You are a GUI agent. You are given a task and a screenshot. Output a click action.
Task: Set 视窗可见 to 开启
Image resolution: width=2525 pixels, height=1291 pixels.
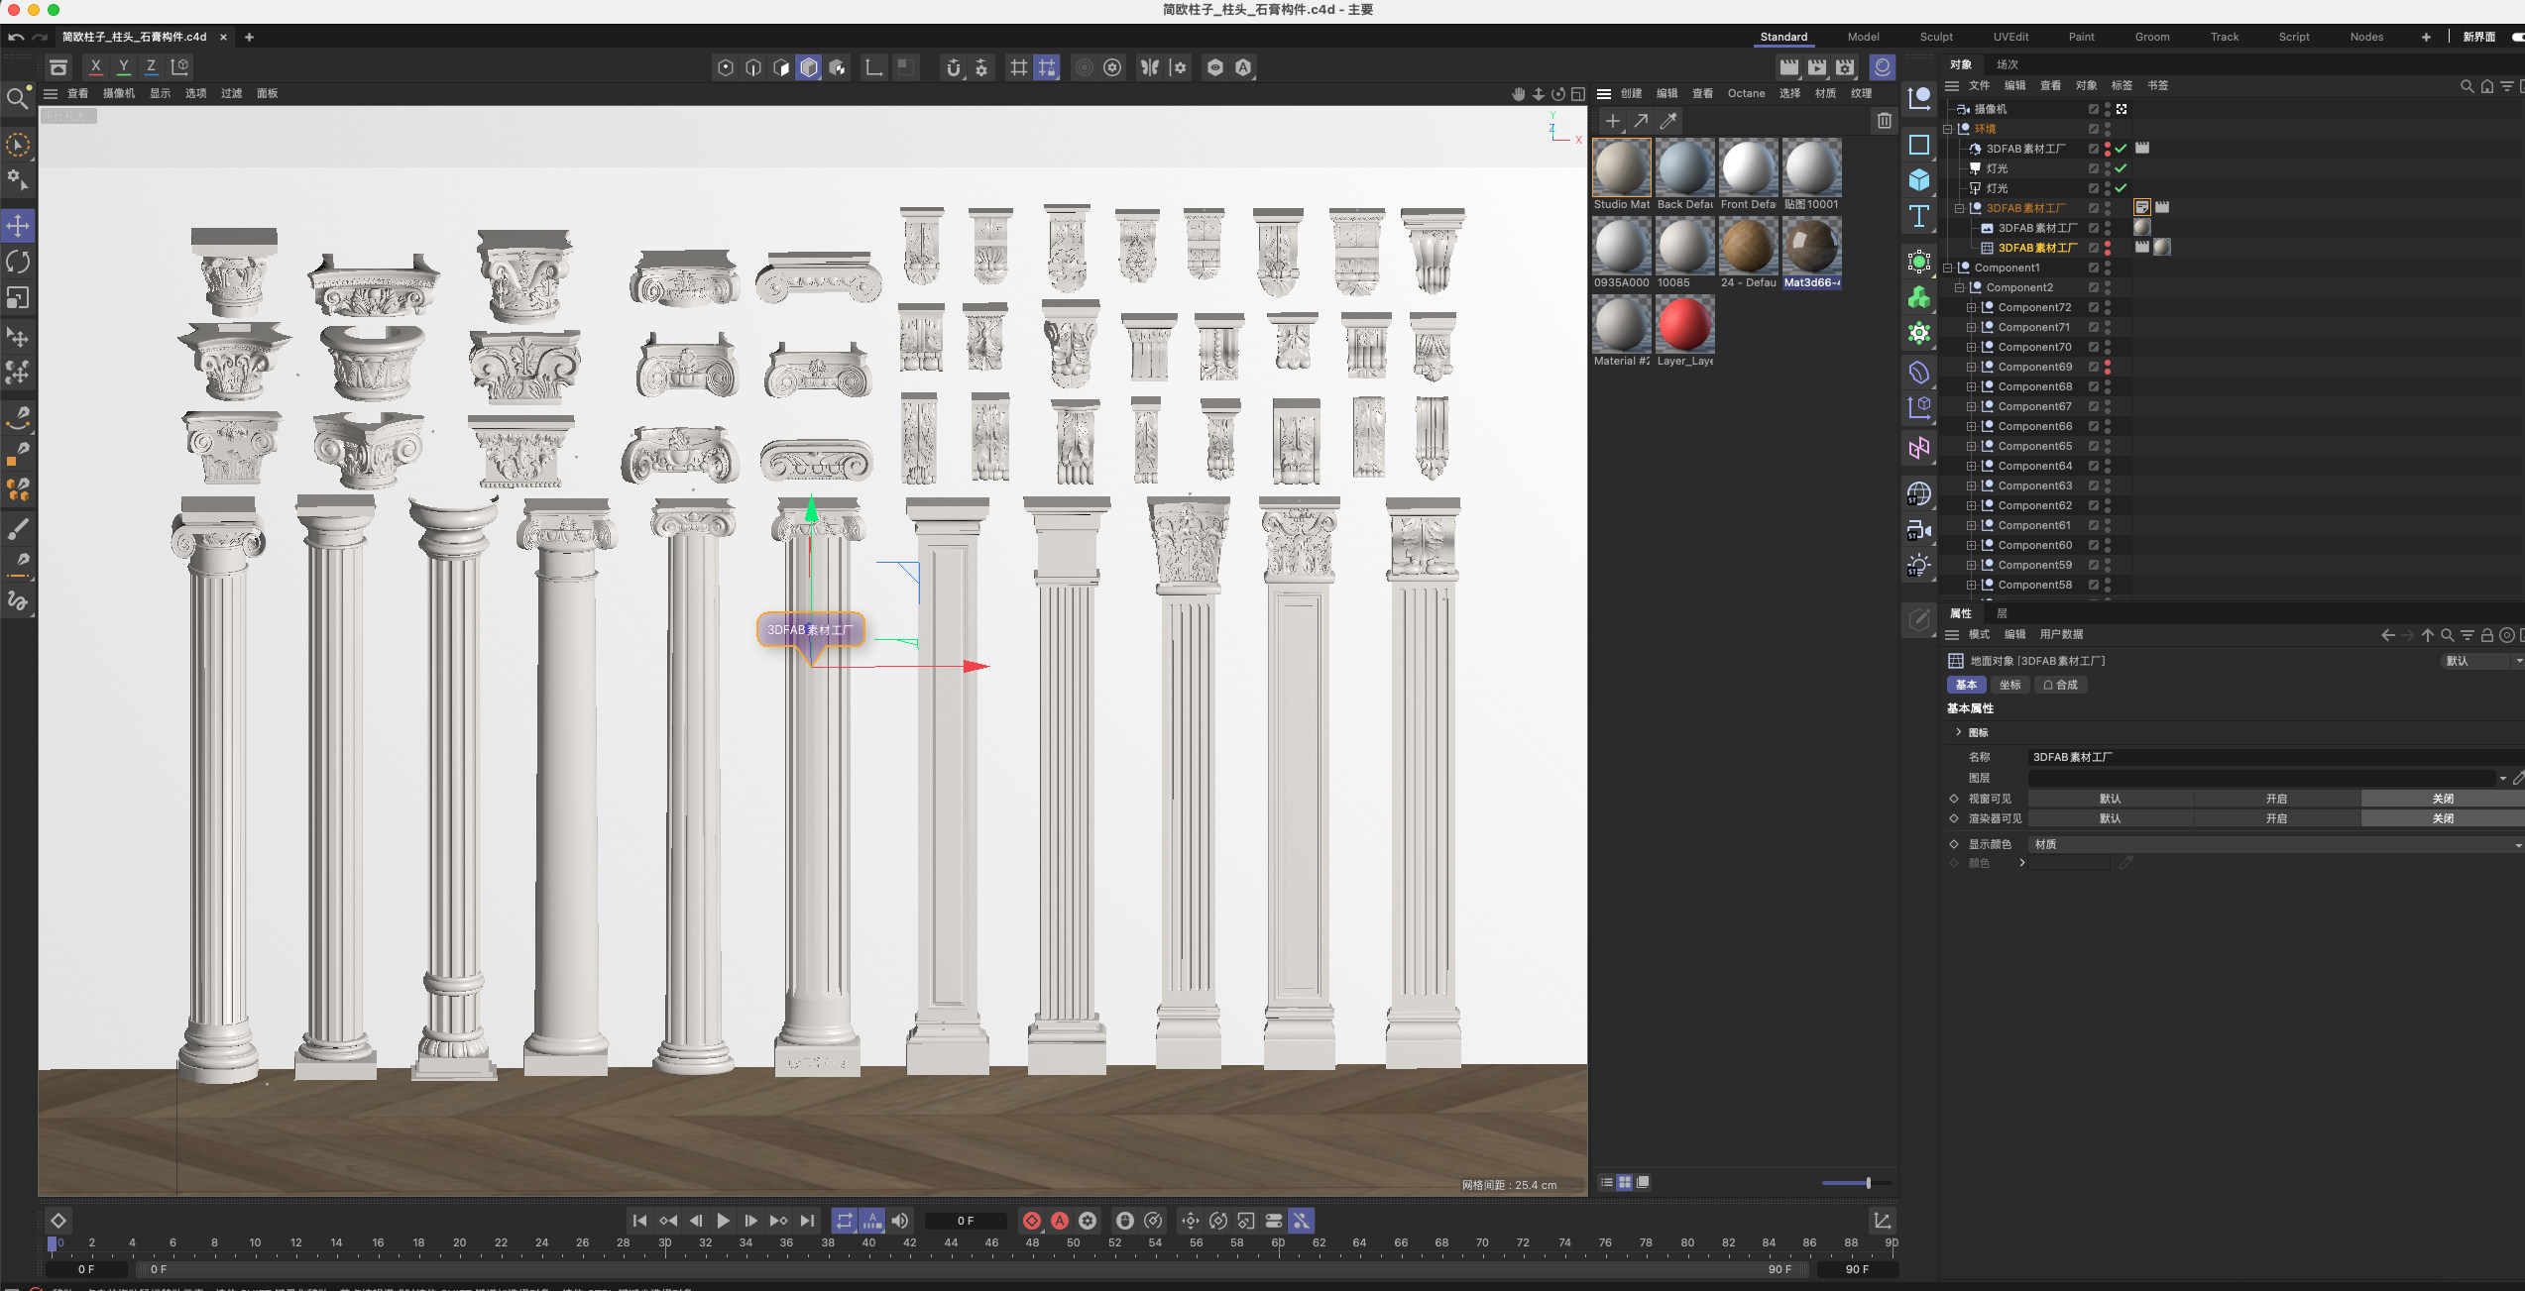(2276, 799)
